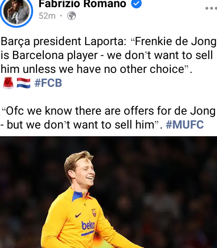This screenshot has height=248, width=217.
Task: Click the Barcelona crest on the shirt
Action: pos(94,213)
